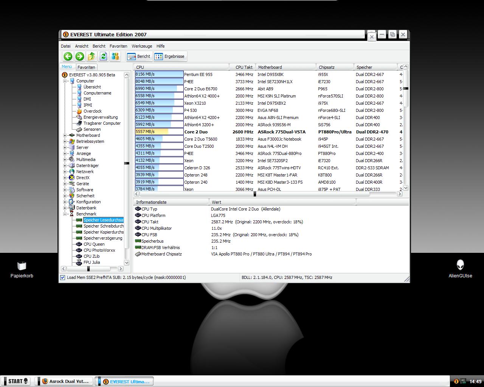Switch to the Favoriten tab
Screen dimensions: 484x387
point(86,67)
